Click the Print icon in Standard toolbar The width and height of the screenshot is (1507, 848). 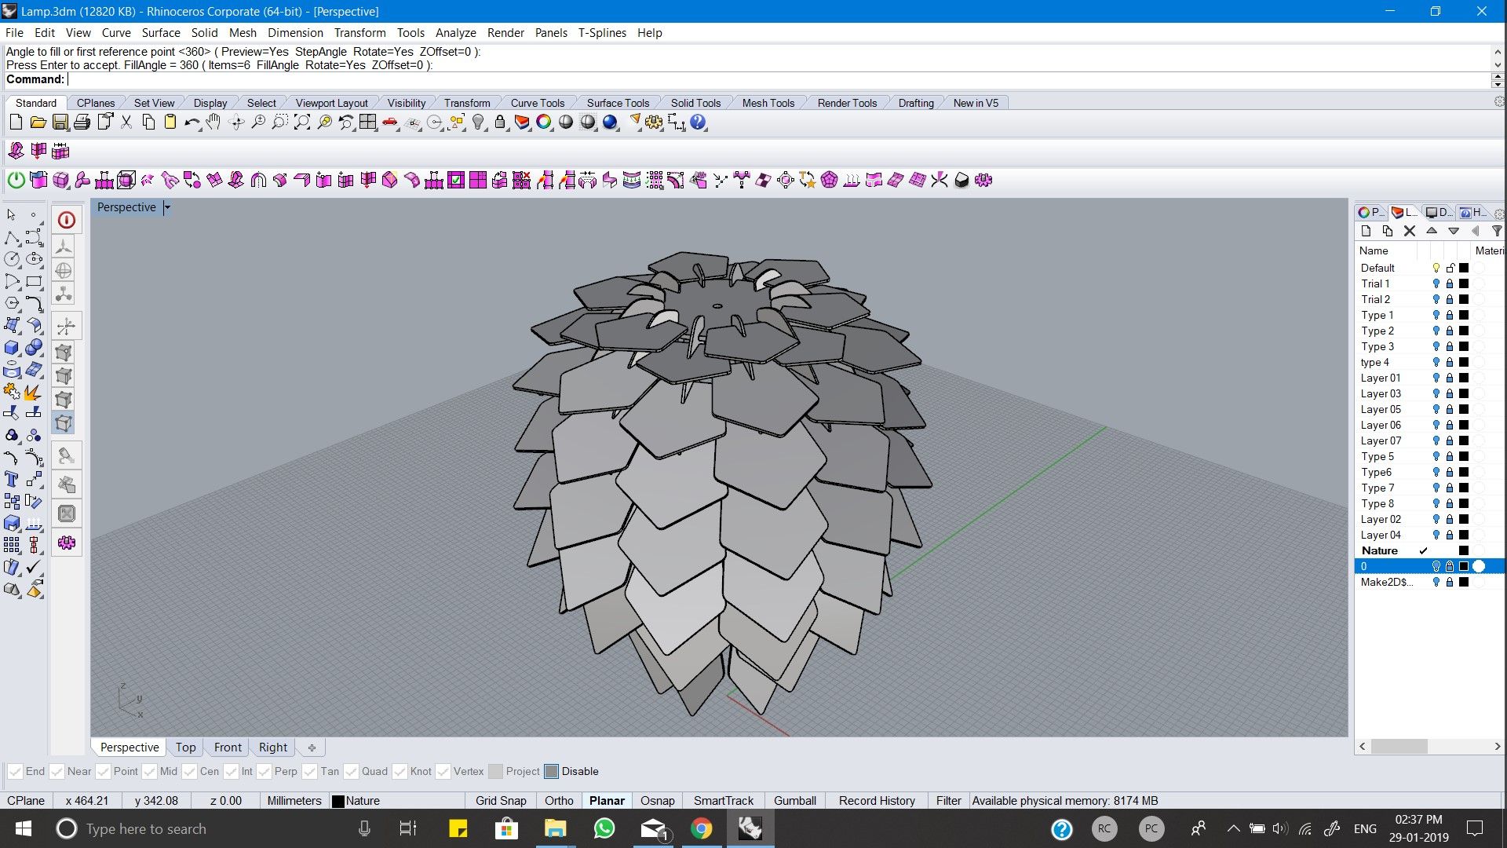(82, 122)
